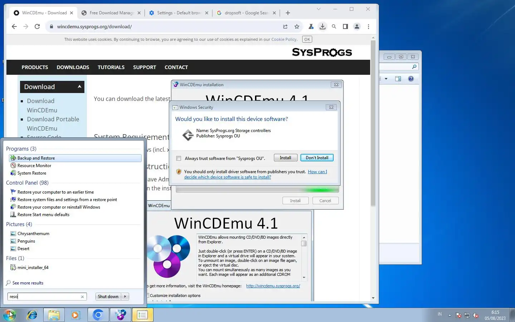The width and height of the screenshot is (515, 322).
Task: Open TUTORIALS in site navigation
Action: pos(111,67)
